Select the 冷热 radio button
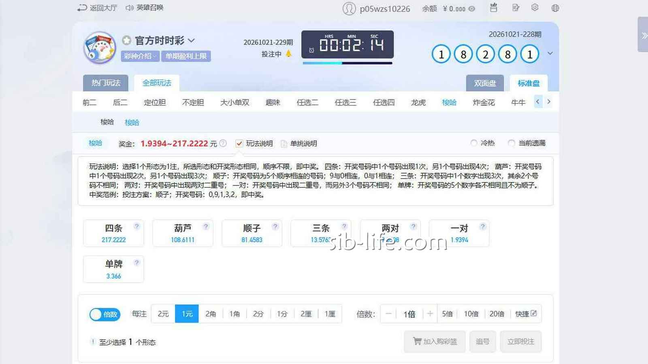 pos(474,143)
